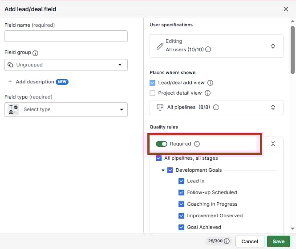Click the scrollbar down arrow

(292, 228)
